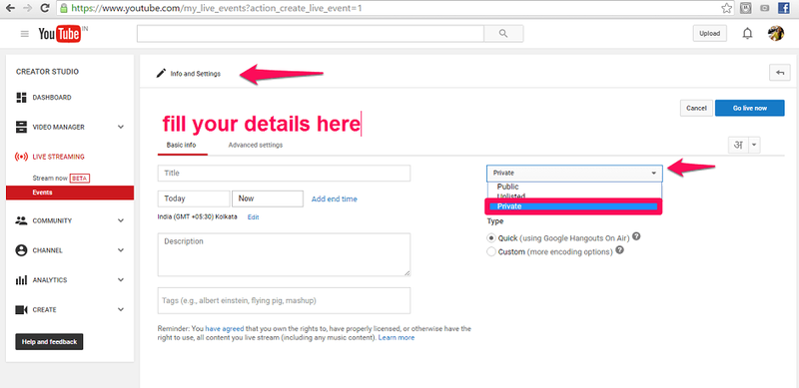Open the have agreed link

coord(225,329)
